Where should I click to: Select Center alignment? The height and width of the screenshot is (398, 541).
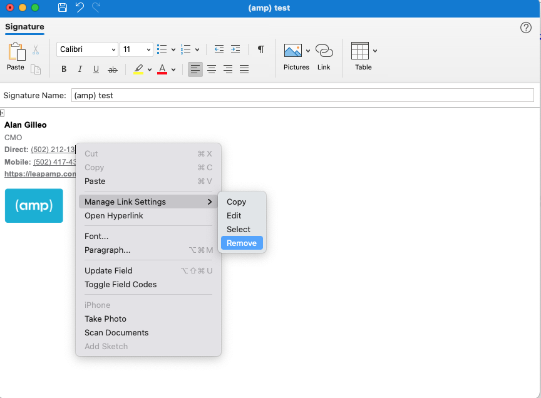point(212,69)
